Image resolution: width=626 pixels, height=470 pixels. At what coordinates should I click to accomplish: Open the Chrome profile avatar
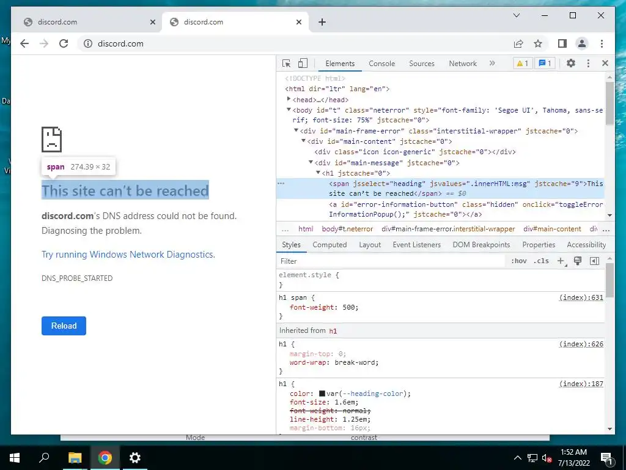tap(582, 43)
